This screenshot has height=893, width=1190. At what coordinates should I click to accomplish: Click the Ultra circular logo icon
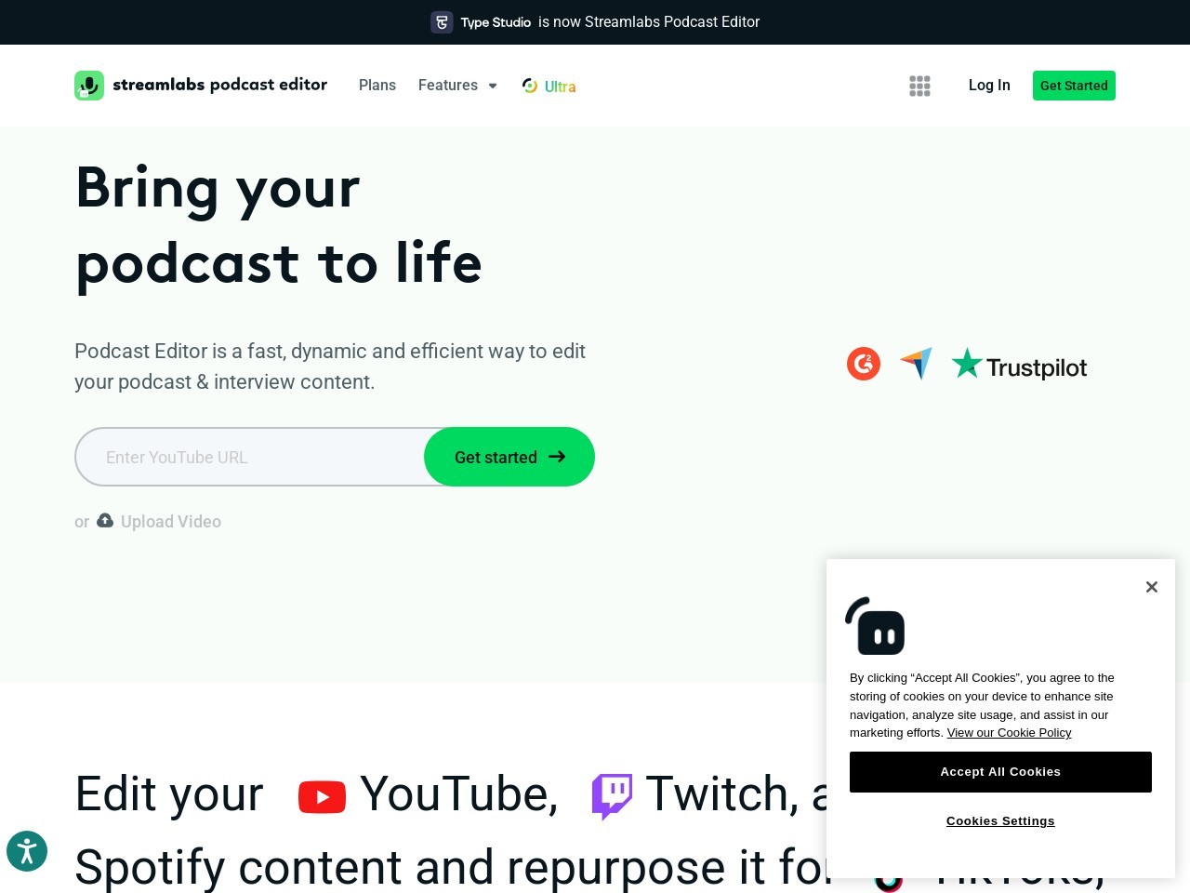[x=530, y=86]
